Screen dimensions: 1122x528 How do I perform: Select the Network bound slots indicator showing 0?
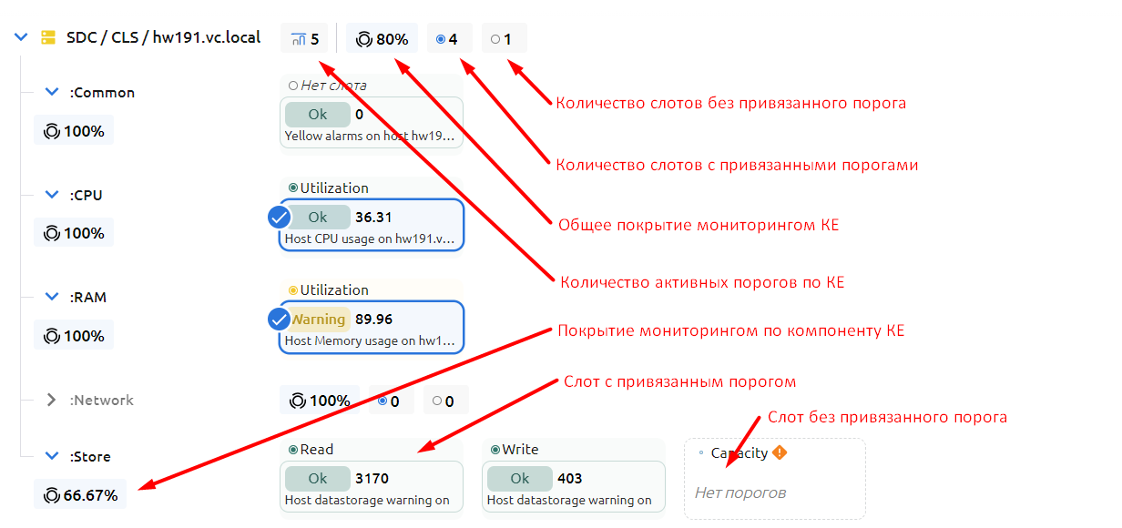[x=389, y=401]
